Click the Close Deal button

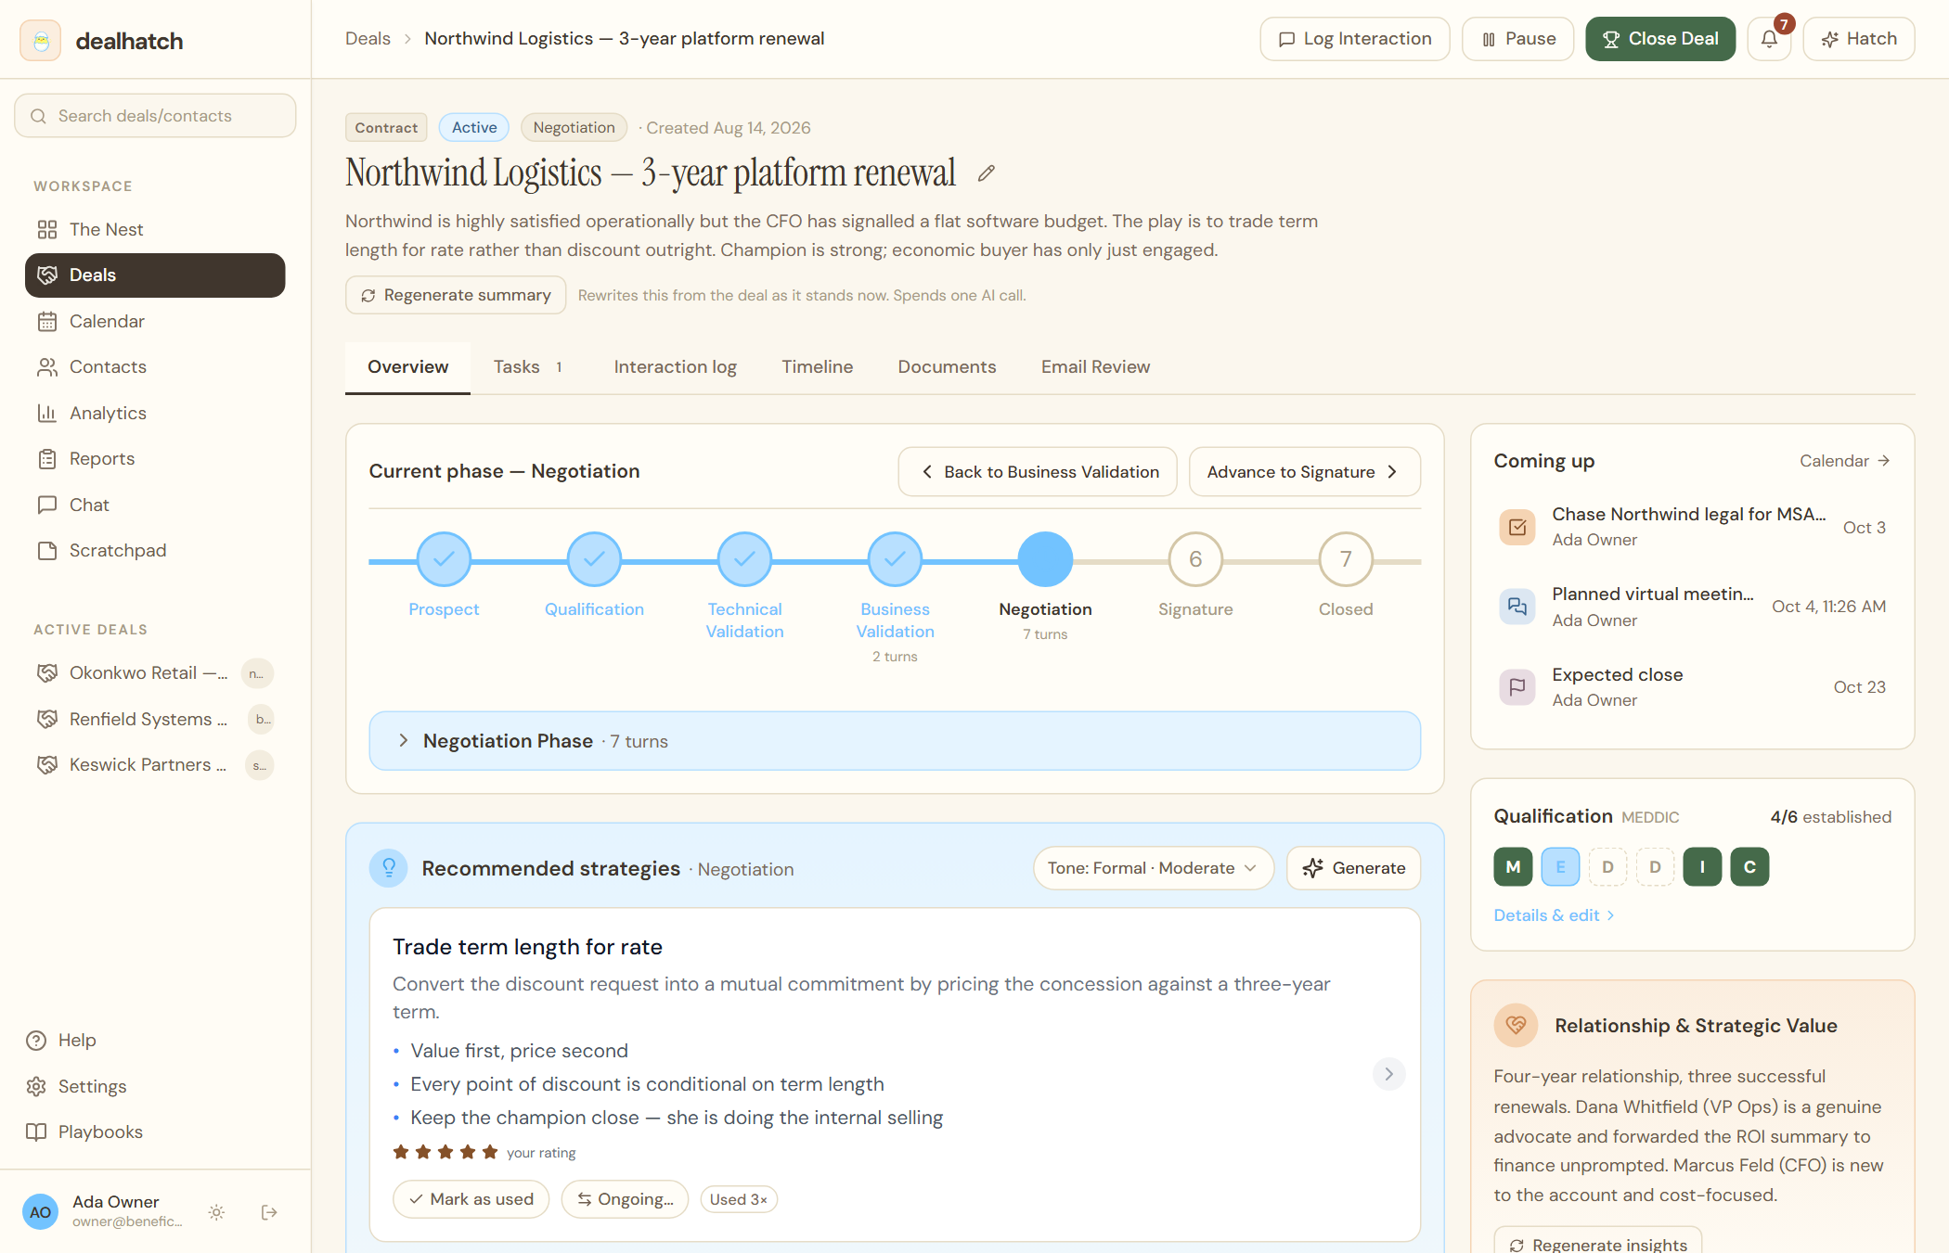pyautogui.click(x=1660, y=39)
